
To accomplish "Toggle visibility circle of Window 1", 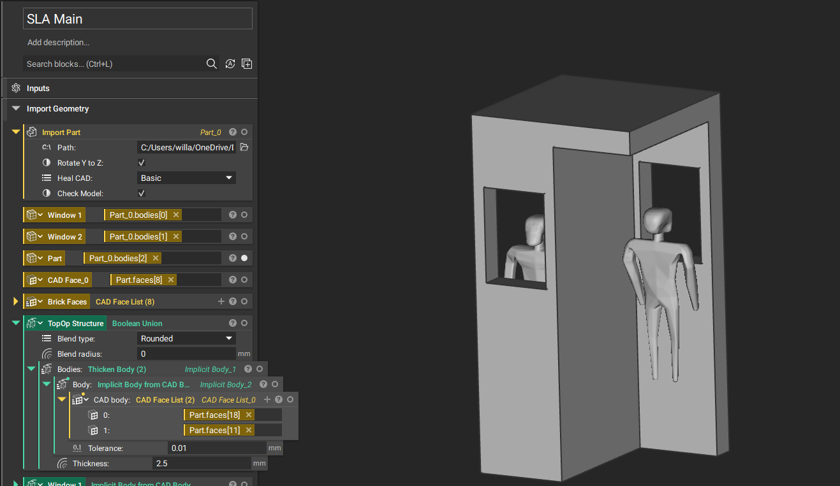I will coord(244,215).
